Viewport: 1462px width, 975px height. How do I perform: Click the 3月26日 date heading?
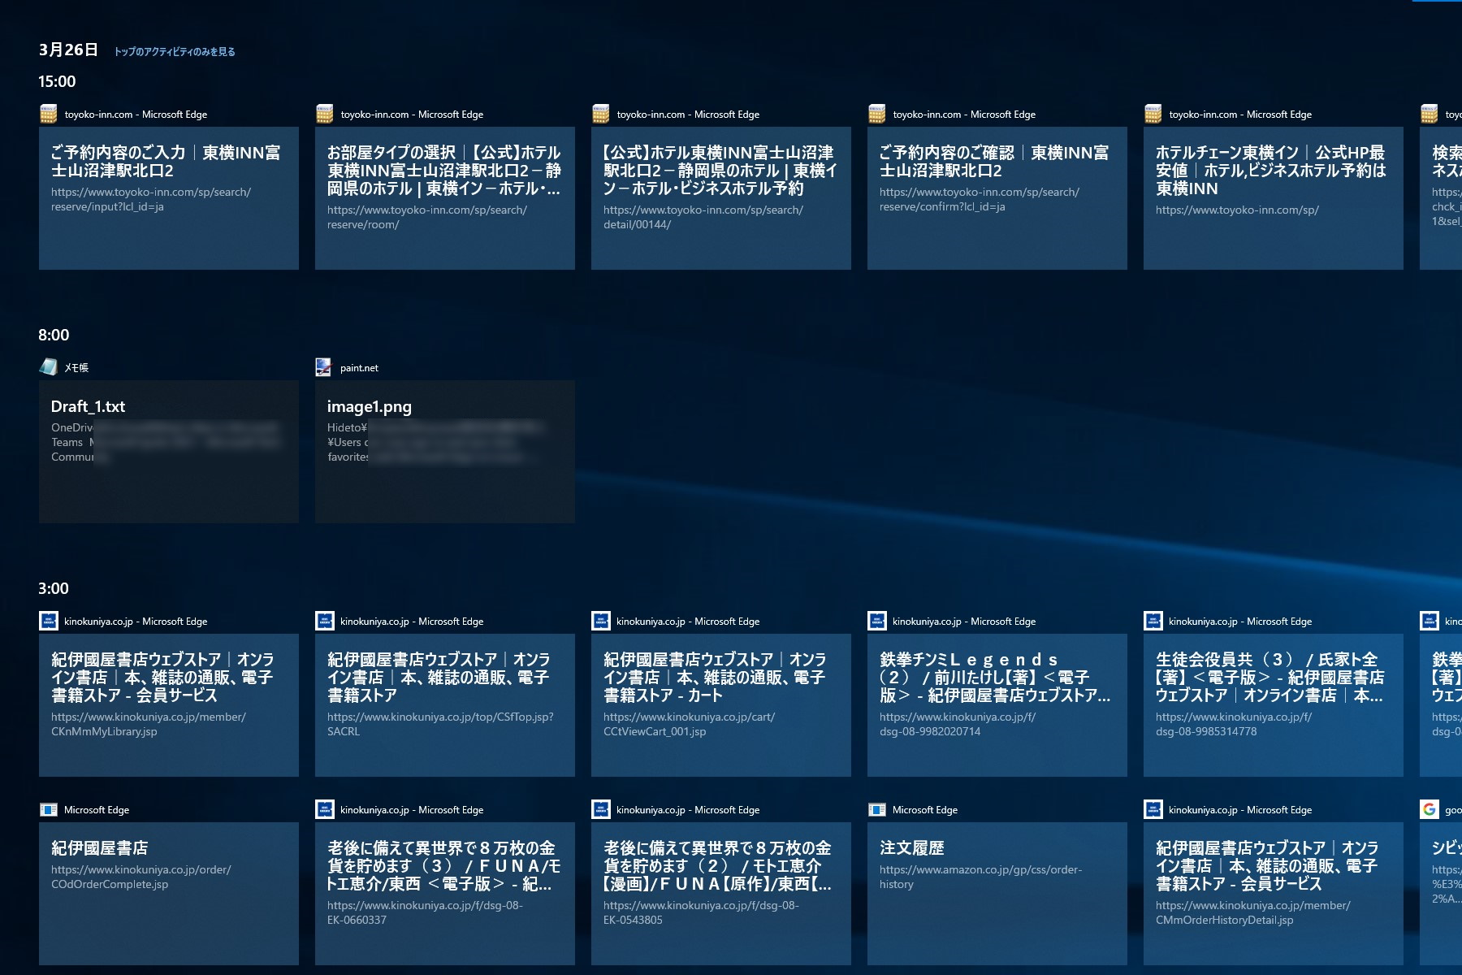(x=68, y=50)
